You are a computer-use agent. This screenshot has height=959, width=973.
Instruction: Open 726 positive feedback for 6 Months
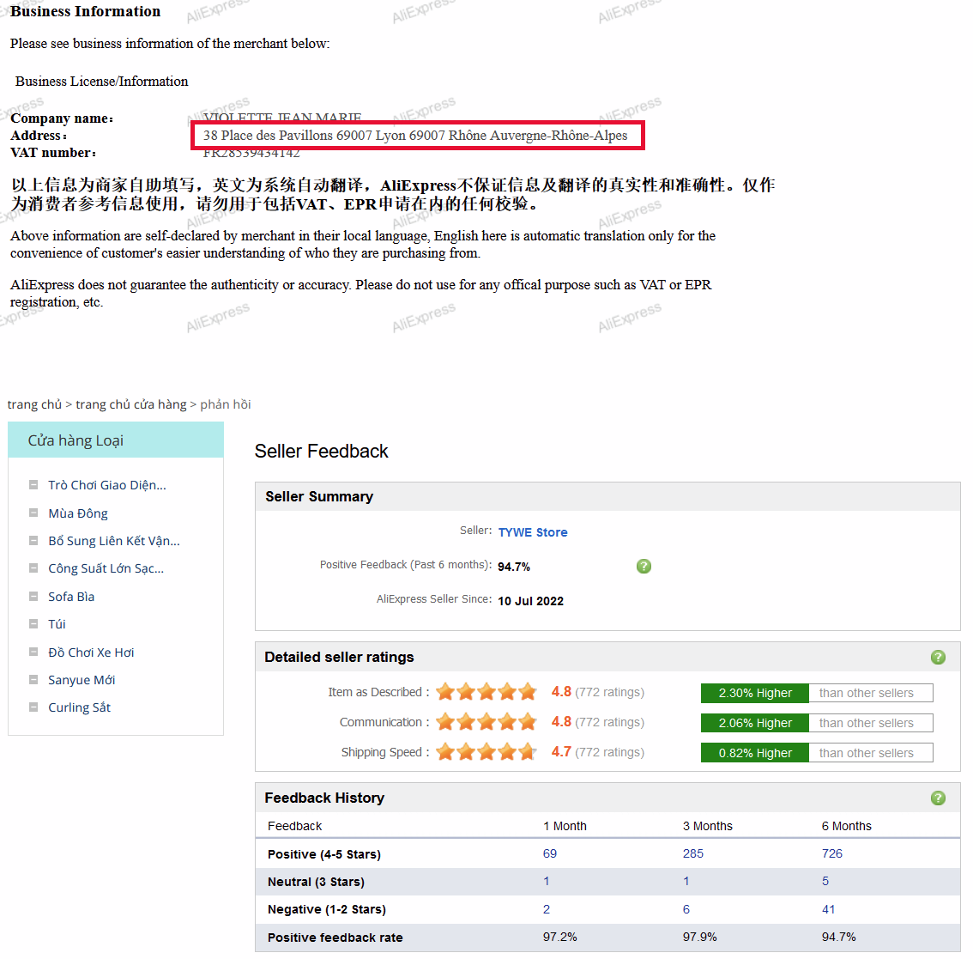[832, 853]
